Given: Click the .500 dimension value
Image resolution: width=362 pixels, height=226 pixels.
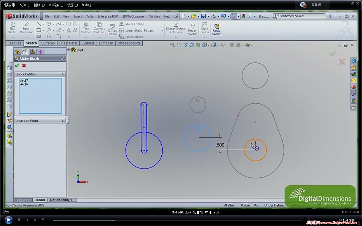Looking at the screenshot, I should point(220,145).
